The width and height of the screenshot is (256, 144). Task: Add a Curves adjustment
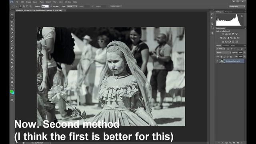230,34
